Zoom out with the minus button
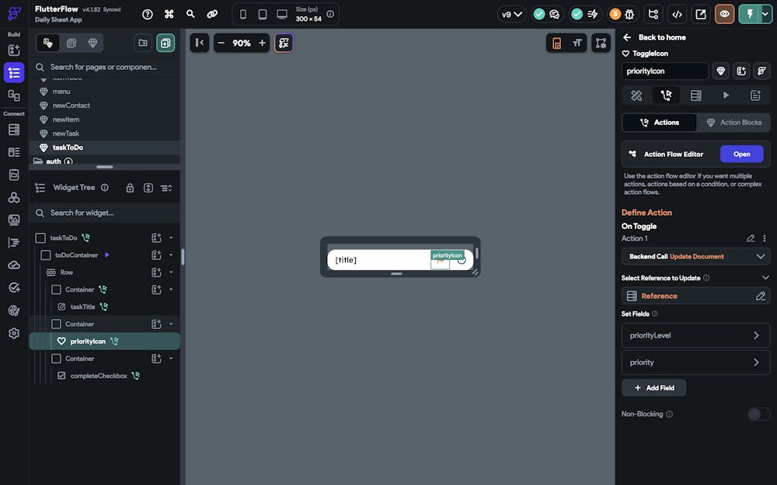 [x=221, y=43]
